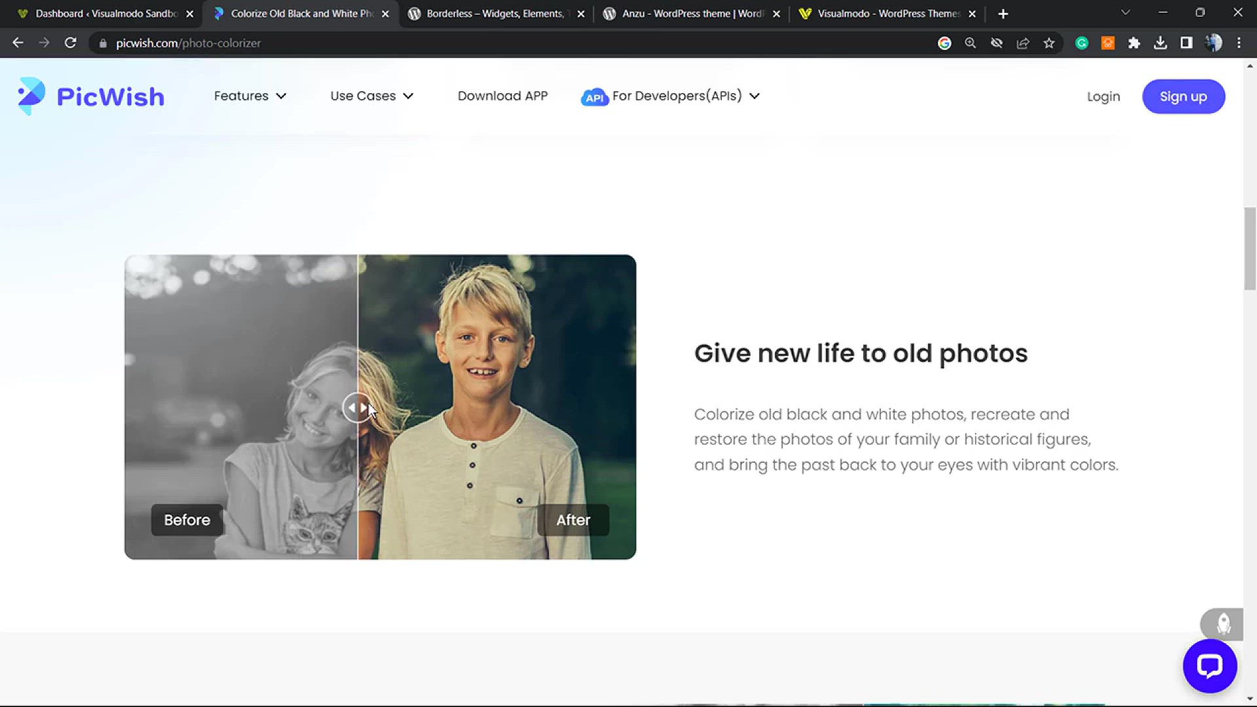
Task: Click the scrollbar down arrow
Action: point(1250,700)
